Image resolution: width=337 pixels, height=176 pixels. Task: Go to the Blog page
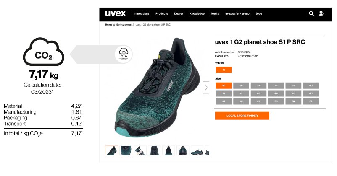click(259, 13)
